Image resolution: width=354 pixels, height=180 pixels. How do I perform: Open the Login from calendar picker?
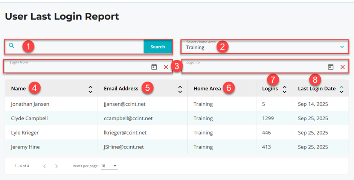point(154,67)
